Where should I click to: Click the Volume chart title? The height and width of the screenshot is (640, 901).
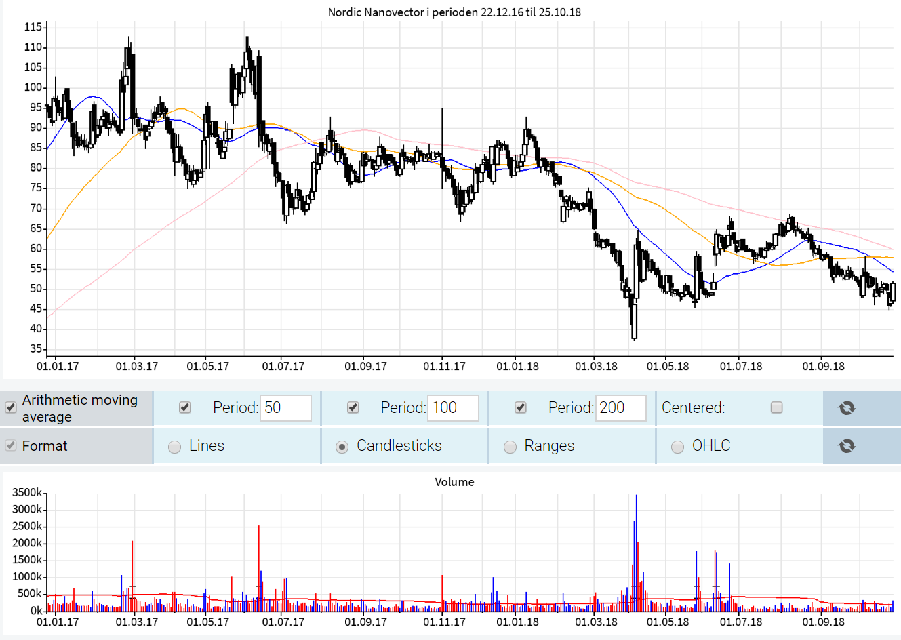pyautogui.click(x=454, y=482)
